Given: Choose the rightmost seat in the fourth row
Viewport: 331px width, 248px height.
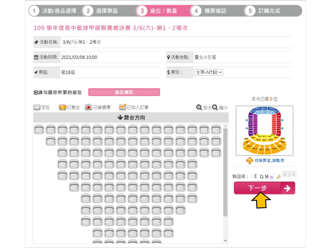Looking at the screenshot, I should pyautogui.click(x=192, y=164).
